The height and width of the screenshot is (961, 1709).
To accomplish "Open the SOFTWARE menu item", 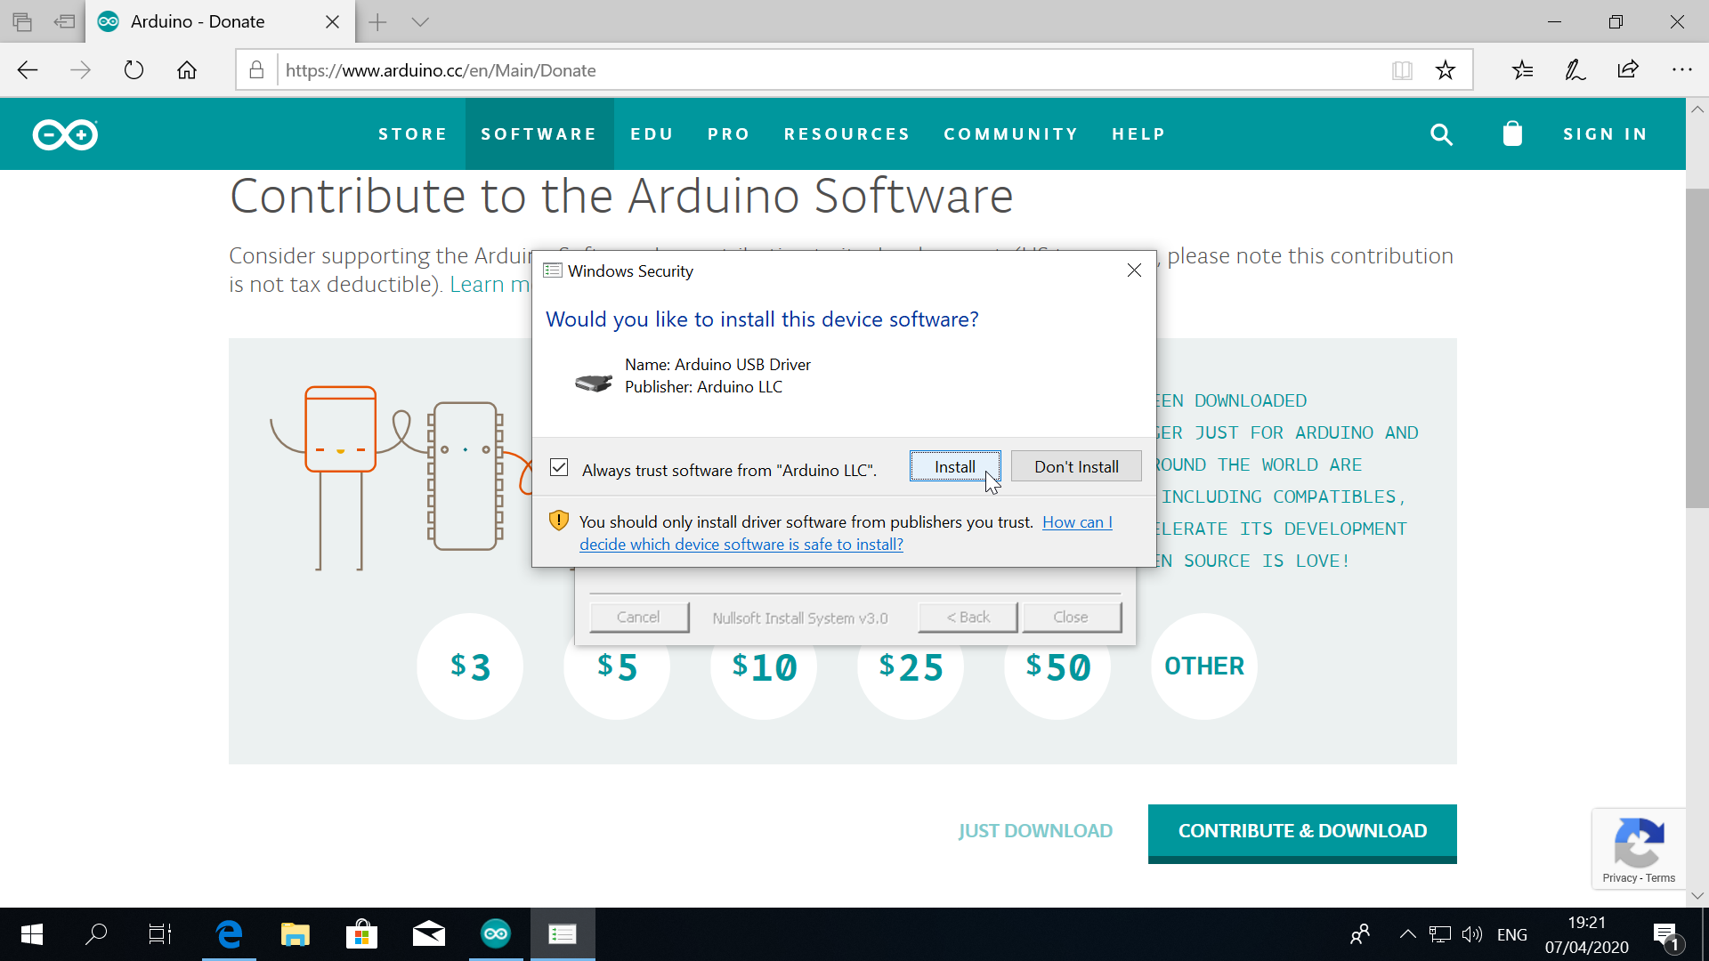I will (x=539, y=134).
